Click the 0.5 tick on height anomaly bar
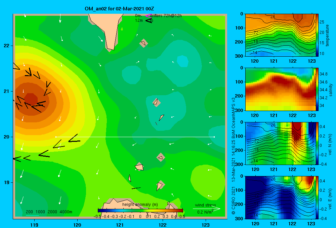The width and height of the screenshot is (336, 228). click(182, 216)
